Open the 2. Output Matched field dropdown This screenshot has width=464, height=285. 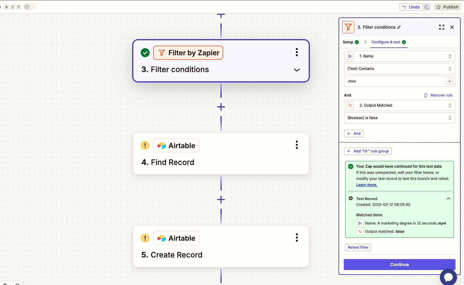point(400,105)
